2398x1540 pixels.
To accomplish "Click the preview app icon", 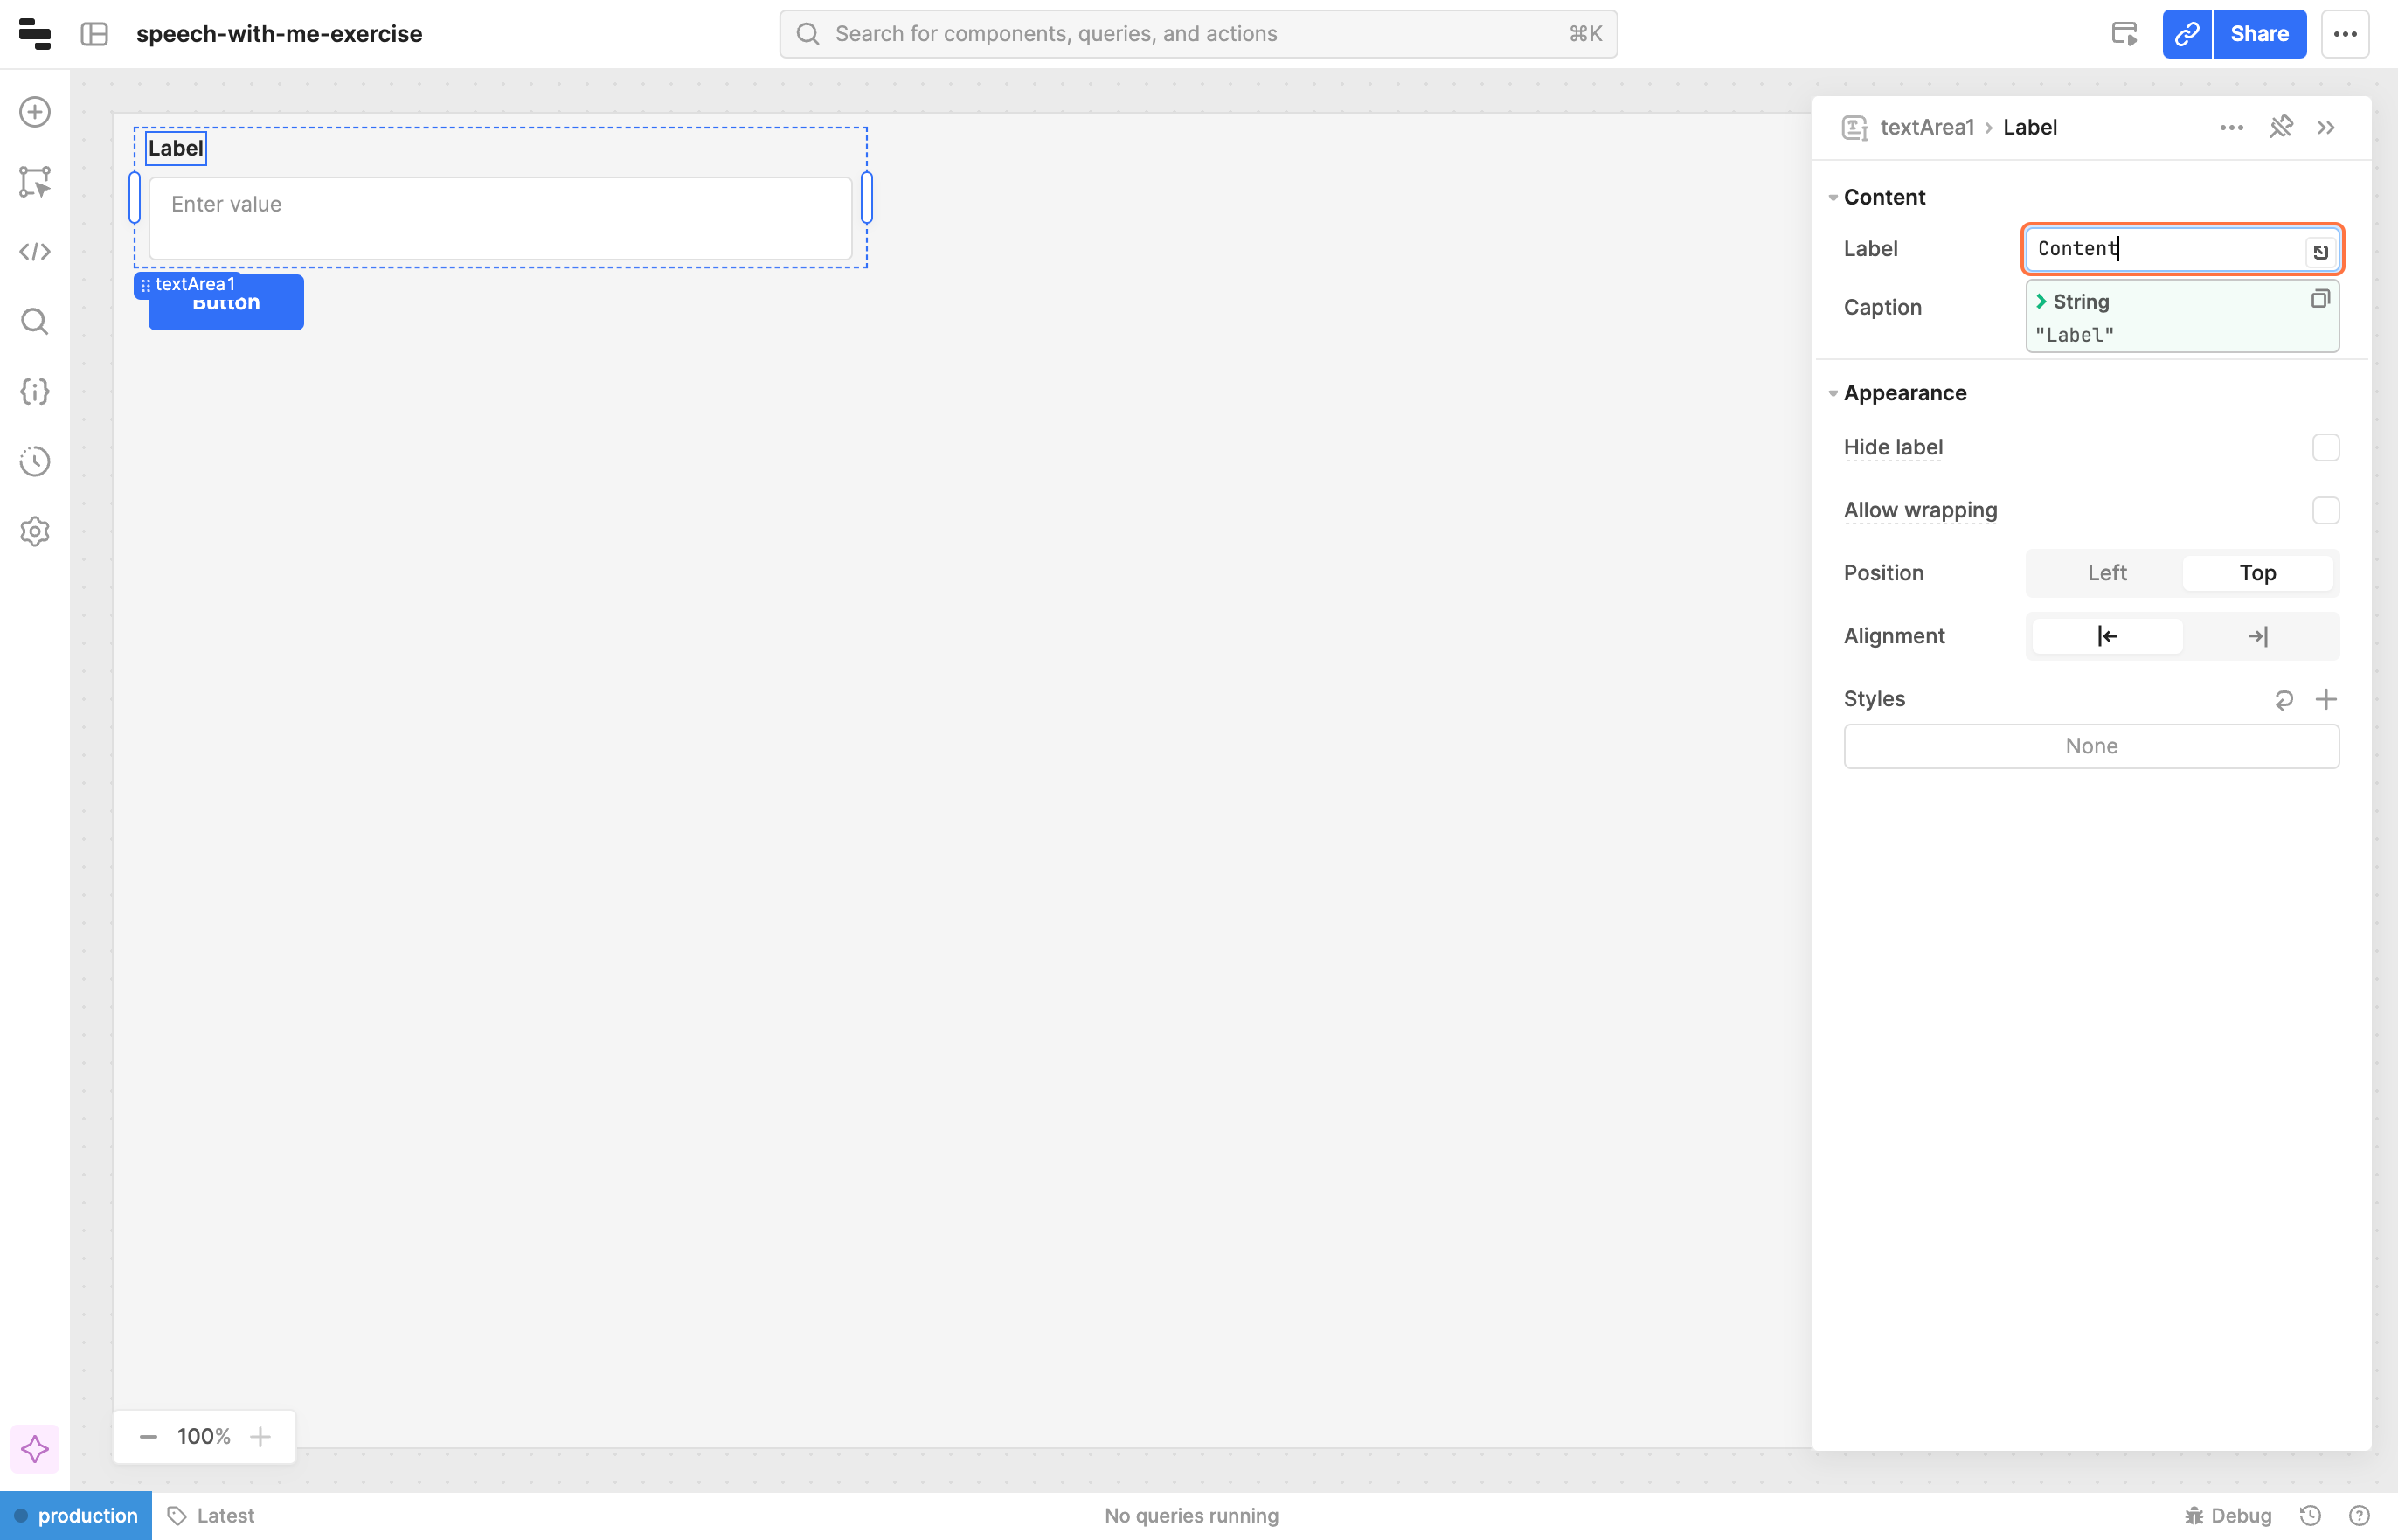I will pyautogui.click(x=2124, y=34).
